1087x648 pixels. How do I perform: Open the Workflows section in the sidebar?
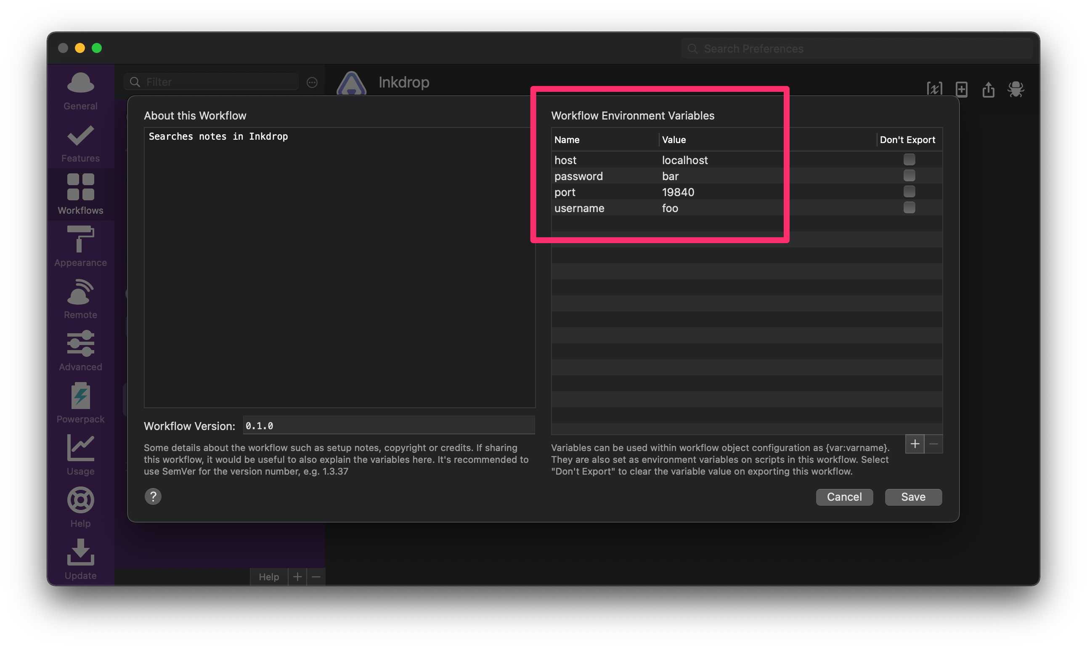(x=80, y=194)
